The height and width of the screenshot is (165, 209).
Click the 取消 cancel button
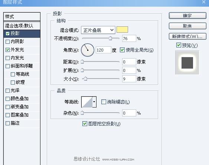(187, 26)
